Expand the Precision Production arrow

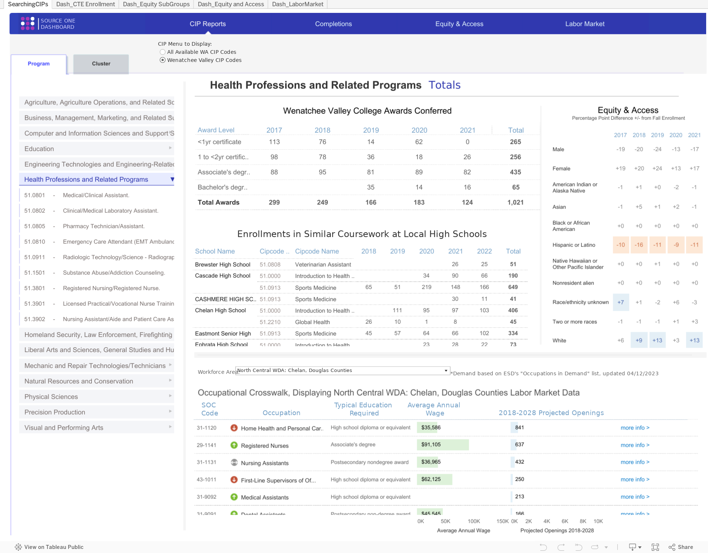(x=170, y=411)
